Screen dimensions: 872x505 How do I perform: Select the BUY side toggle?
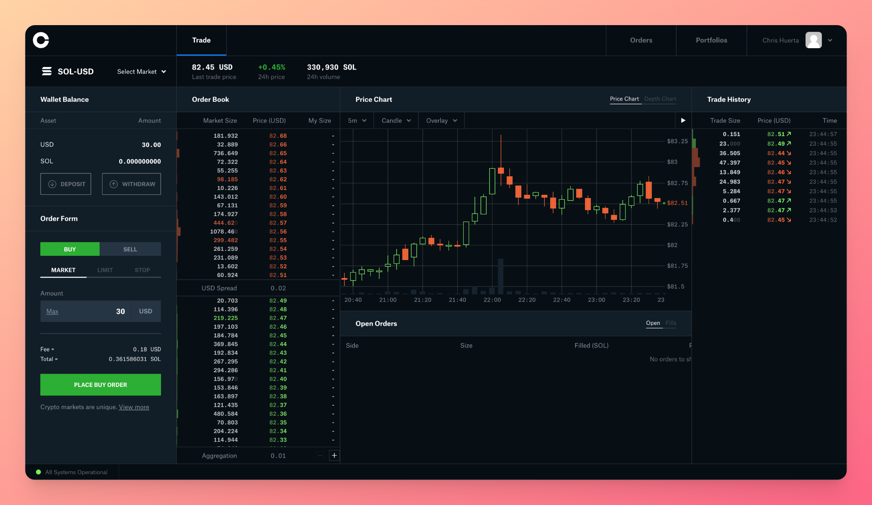pos(70,249)
